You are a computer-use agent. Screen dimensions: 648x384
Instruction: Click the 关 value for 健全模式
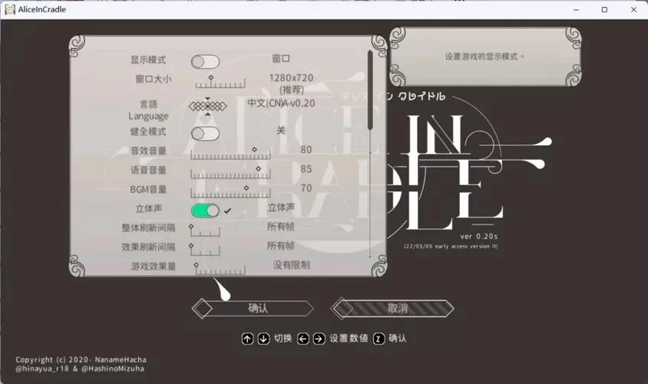pyautogui.click(x=281, y=131)
